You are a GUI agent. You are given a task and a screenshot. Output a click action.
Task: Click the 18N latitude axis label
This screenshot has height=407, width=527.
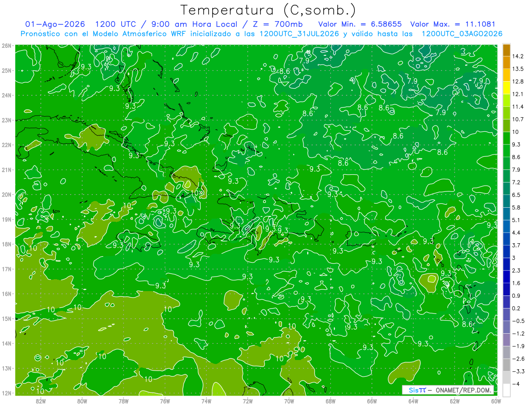pos(6,244)
